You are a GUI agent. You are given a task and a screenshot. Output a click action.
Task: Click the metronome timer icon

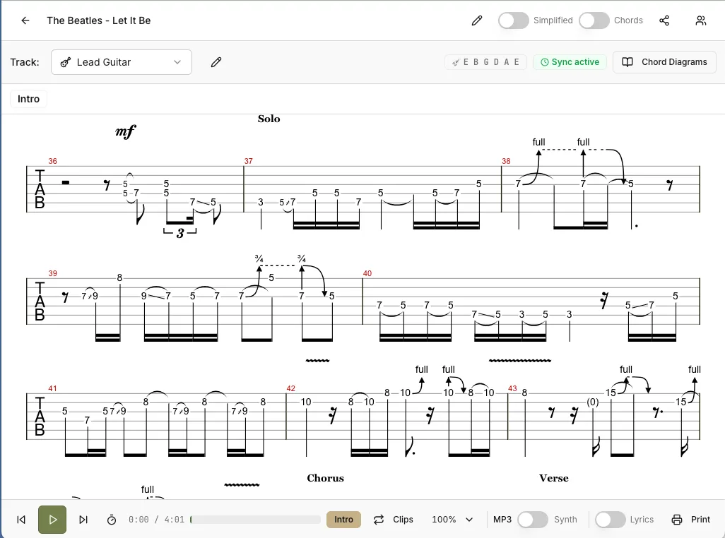tap(112, 520)
